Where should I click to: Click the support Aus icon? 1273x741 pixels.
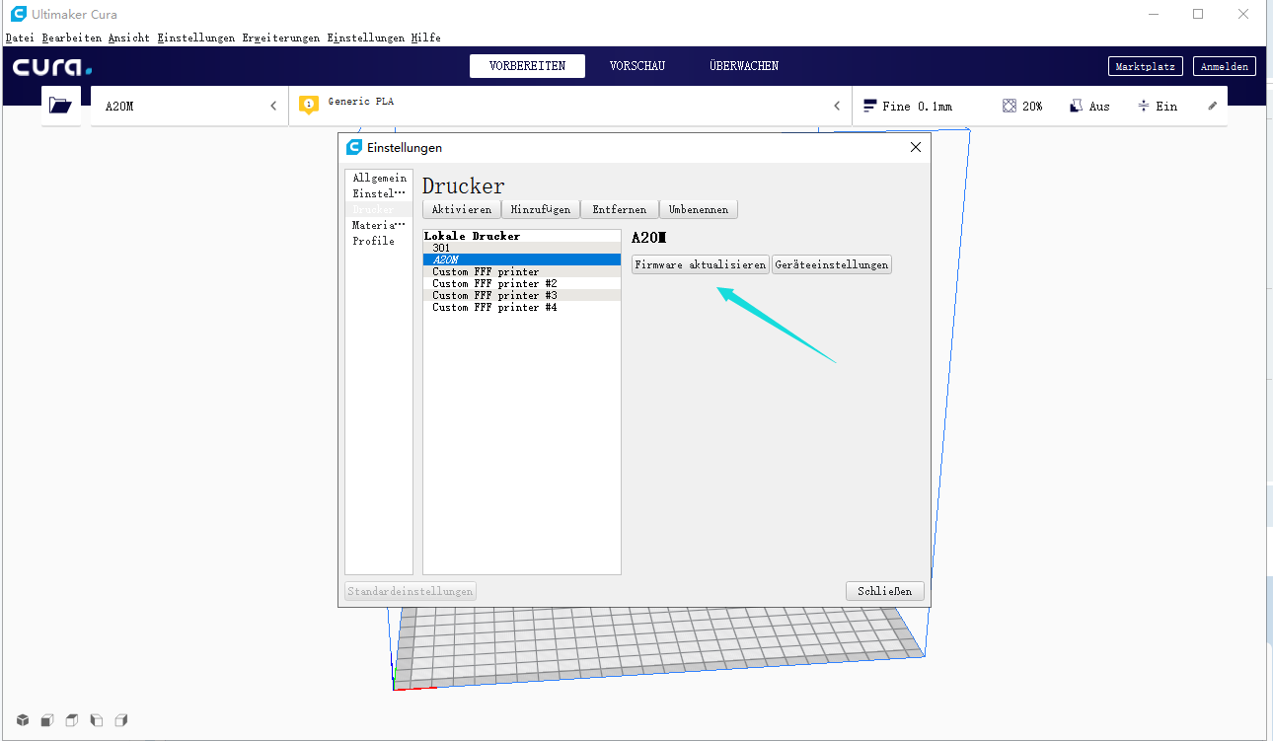pos(1077,106)
